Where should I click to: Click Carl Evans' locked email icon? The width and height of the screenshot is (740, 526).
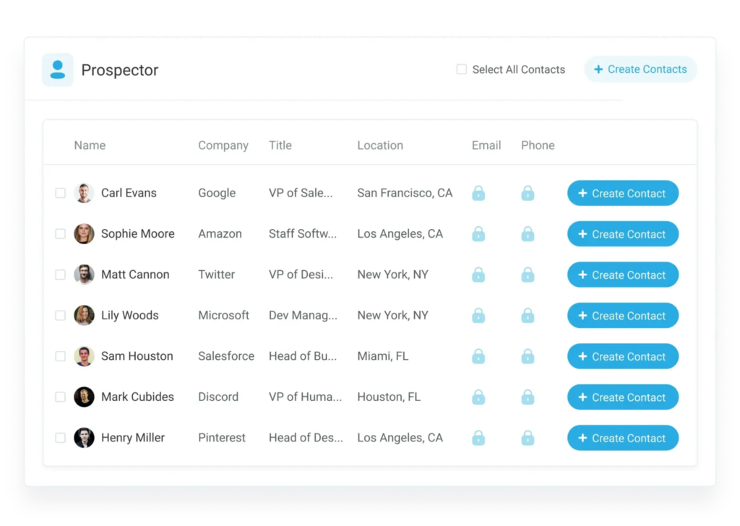pos(478,194)
